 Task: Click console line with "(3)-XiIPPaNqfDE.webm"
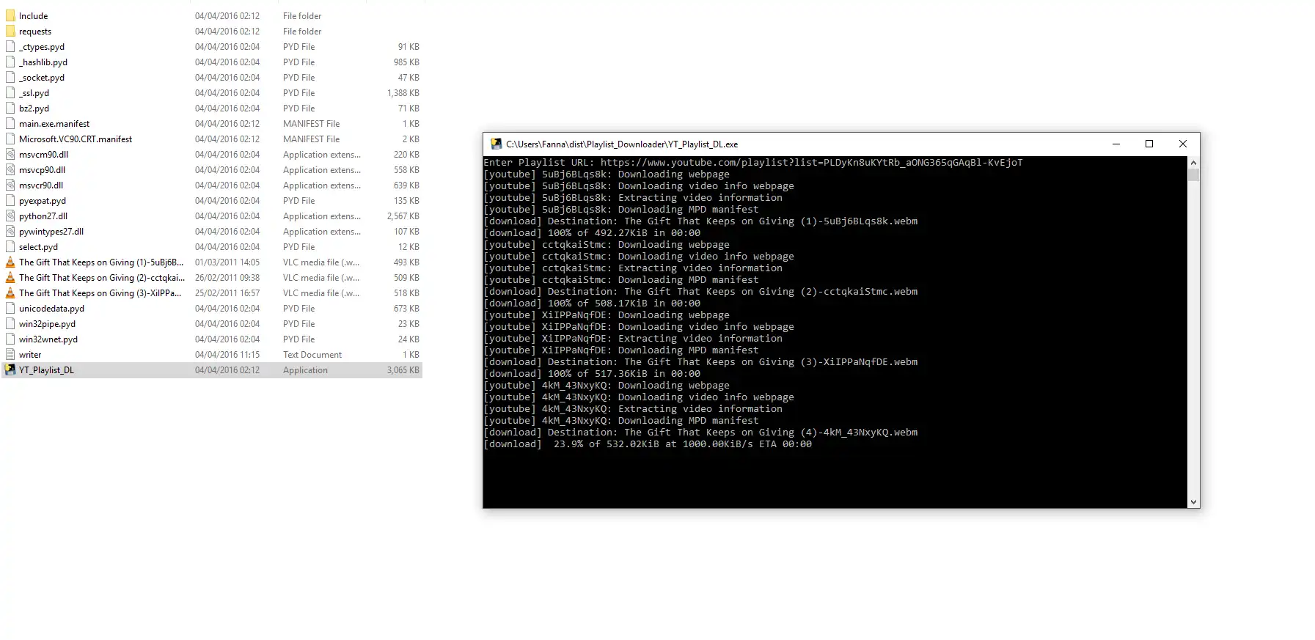[x=700, y=362]
